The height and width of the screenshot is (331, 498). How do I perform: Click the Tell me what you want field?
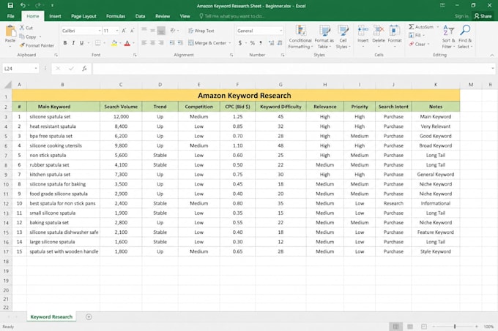[232, 16]
